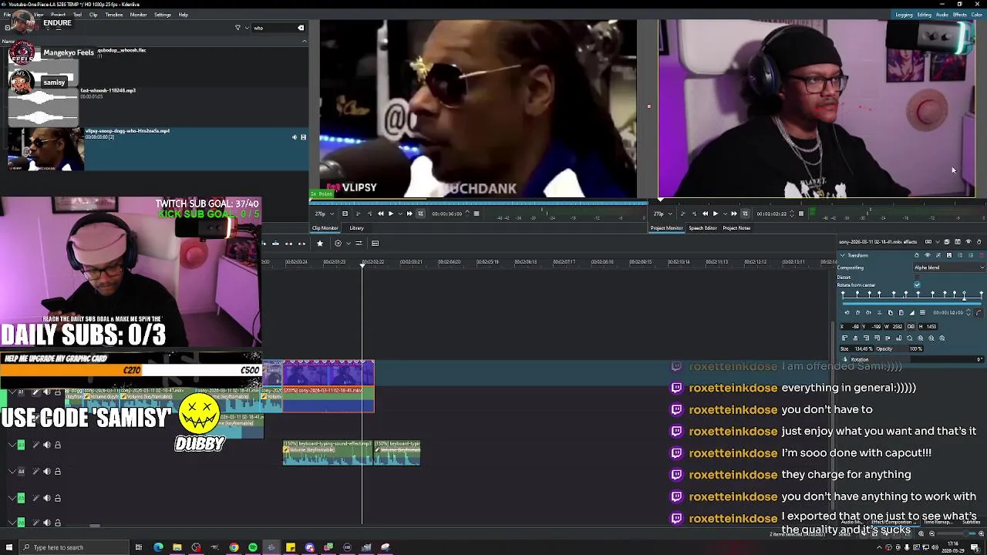987x555 pixels.
Task: Open the Settings menu
Action: pyautogui.click(x=163, y=15)
